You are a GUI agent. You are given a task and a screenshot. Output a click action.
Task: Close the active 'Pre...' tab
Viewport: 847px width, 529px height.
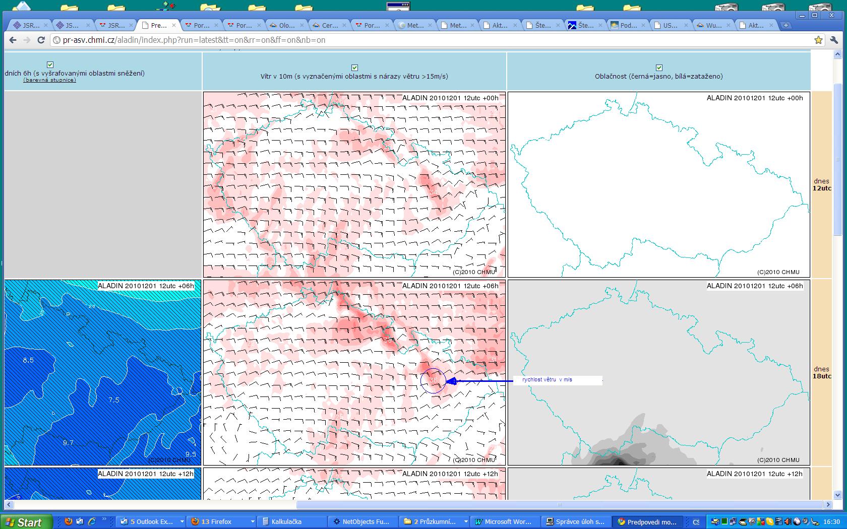point(174,25)
